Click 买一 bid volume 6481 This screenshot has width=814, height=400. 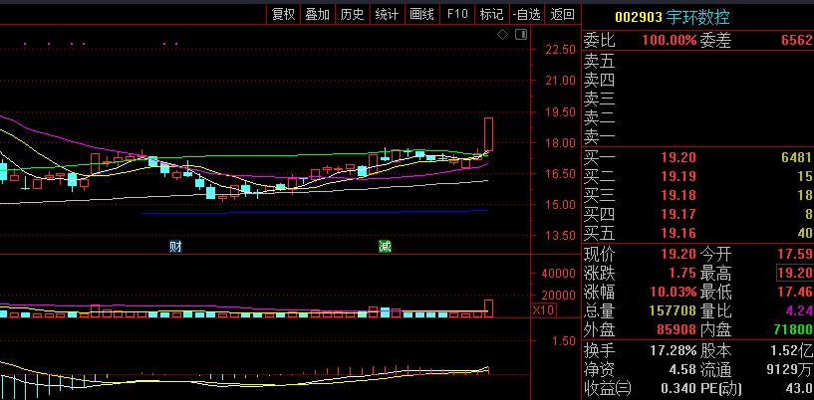pyautogui.click(x=796, y=157)
